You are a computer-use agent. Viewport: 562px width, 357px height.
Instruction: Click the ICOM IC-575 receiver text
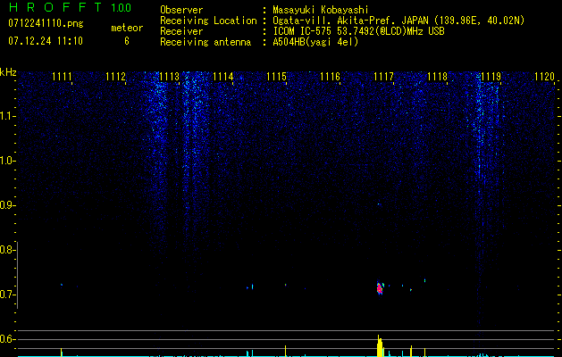tap(358, 31)
